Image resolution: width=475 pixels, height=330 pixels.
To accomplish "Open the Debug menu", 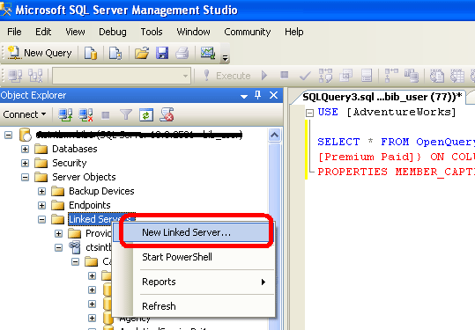I will click(x=113, y=32).
